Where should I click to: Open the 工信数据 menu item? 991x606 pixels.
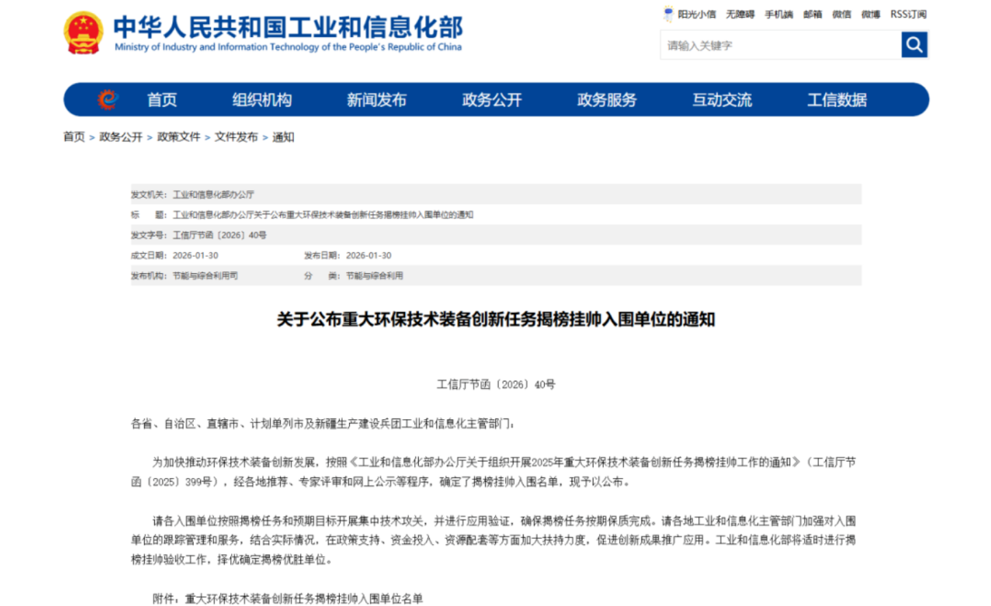(x=837, y=100)
